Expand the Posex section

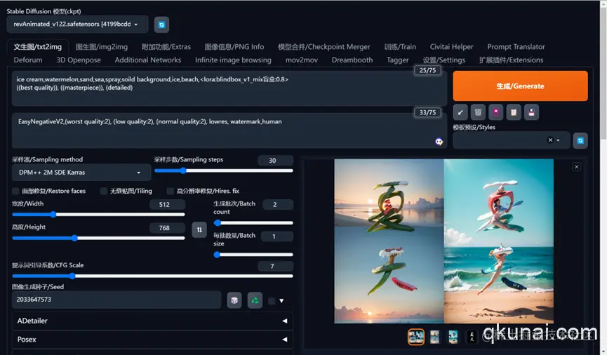(152, 340)
